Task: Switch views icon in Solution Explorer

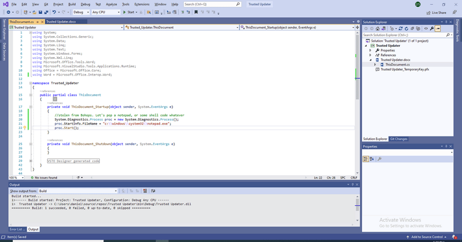Action: [x=383, y=29]
